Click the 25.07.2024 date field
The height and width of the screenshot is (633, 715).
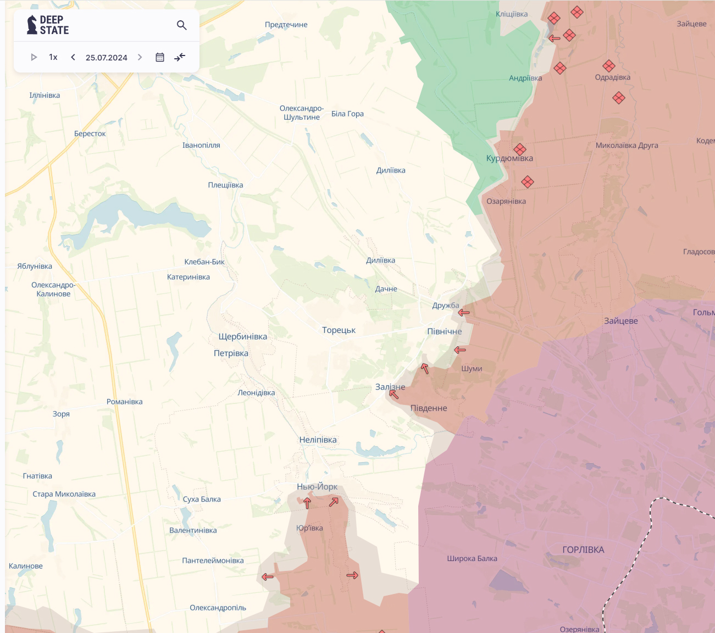[107, 58]
